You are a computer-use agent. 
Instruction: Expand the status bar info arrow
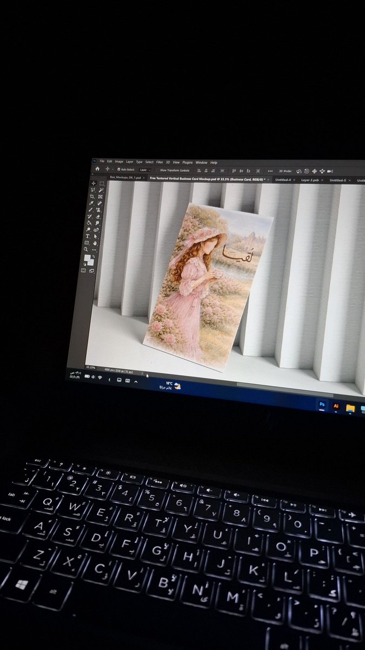click(x=142, y=373)
